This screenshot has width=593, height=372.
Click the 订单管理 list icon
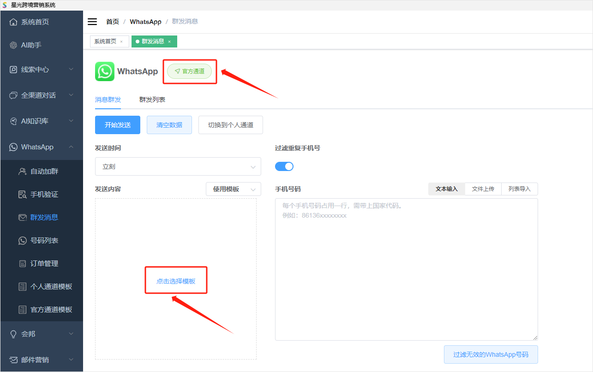(22, 264)
